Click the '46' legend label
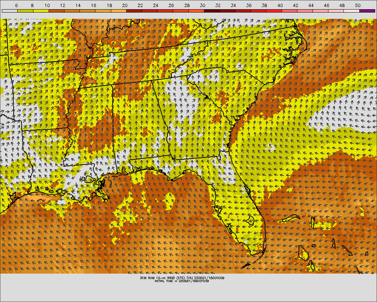 coord(327,5)
